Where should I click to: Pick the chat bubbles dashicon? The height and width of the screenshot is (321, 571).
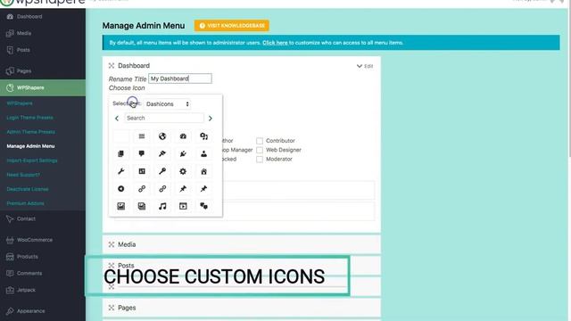[204, 206]
